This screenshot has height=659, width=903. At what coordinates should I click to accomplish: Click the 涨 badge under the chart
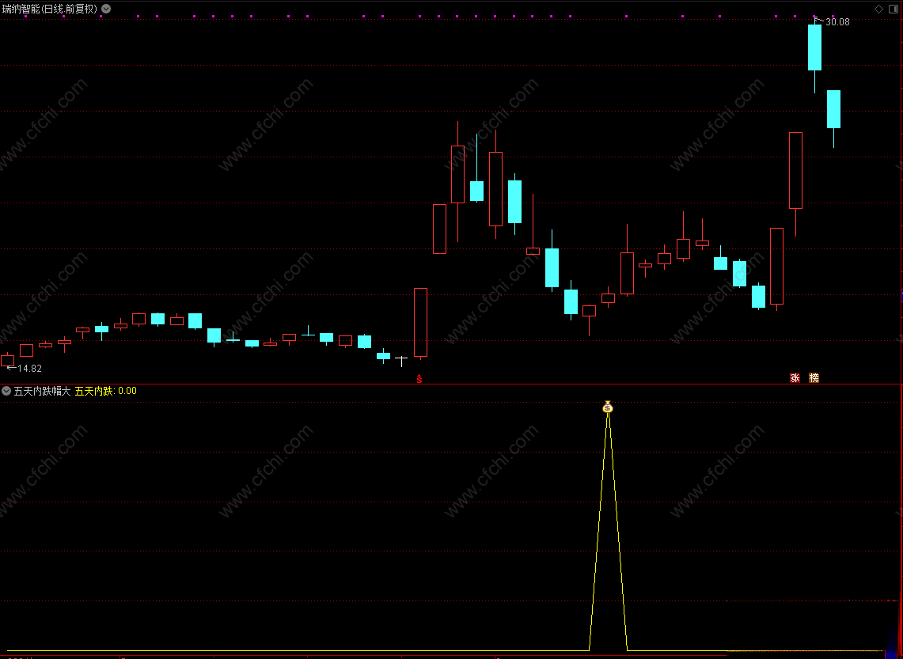click(795, 377)
